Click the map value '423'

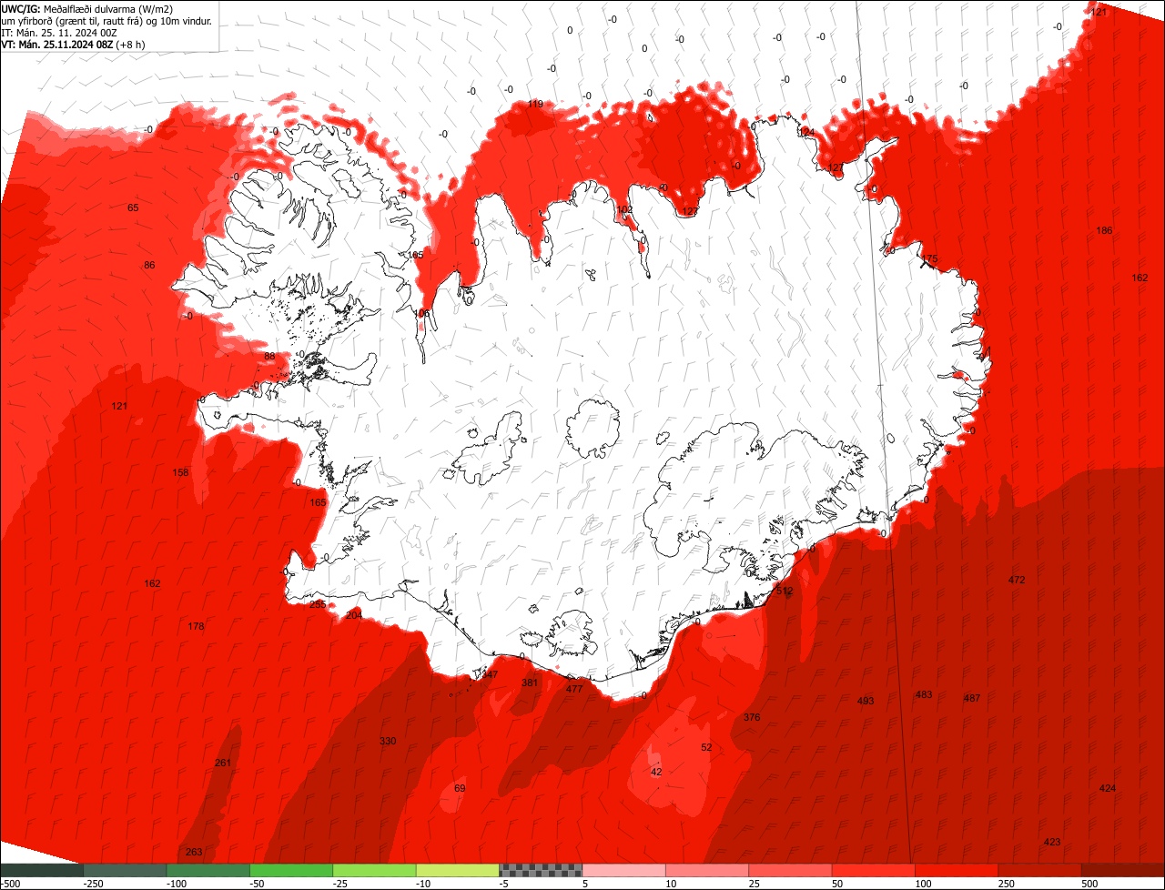[x=1052, y=842]
